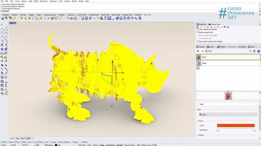Toggle Grid Snap in status bar

[x=82, y=145]
